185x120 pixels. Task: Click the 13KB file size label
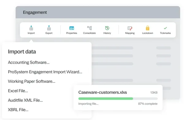[x=154, y=93]
